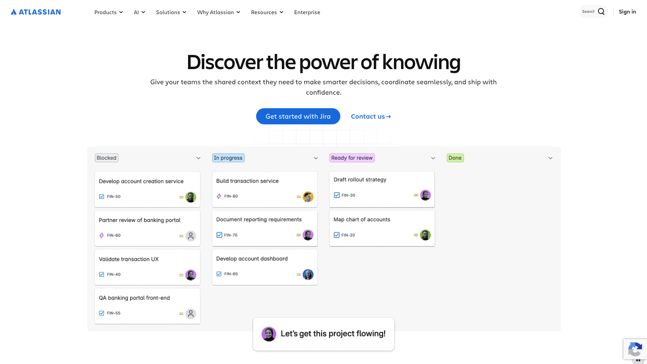
Task: Click the lightning epic icon beside FIN-60
Action: (x=101, y=235)
